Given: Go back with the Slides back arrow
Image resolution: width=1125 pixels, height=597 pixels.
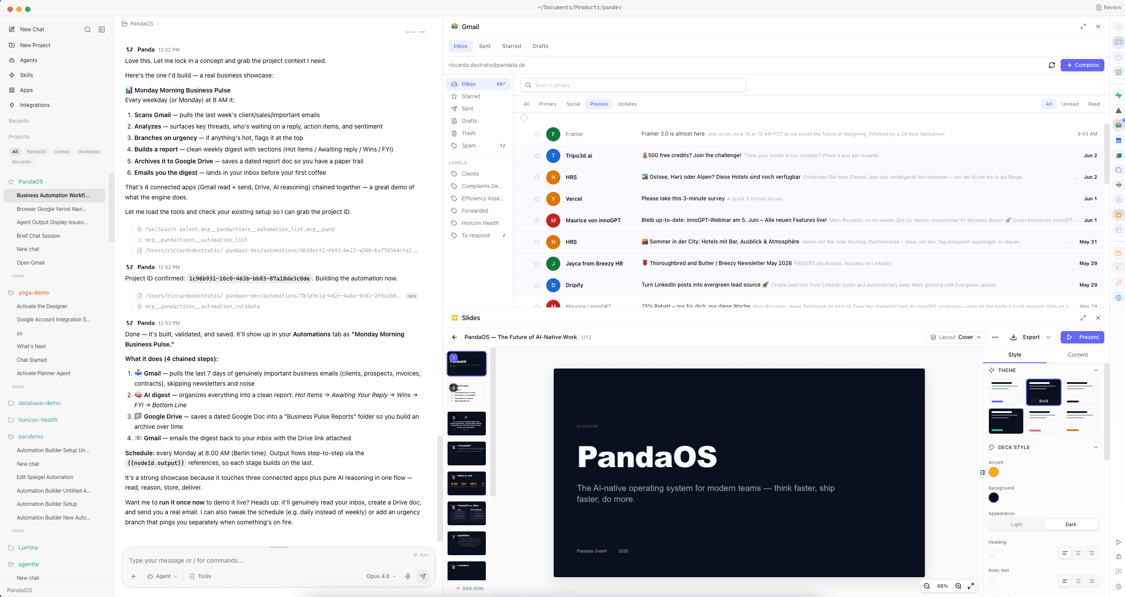Looking at the screenshot, I should coord(455,337).
